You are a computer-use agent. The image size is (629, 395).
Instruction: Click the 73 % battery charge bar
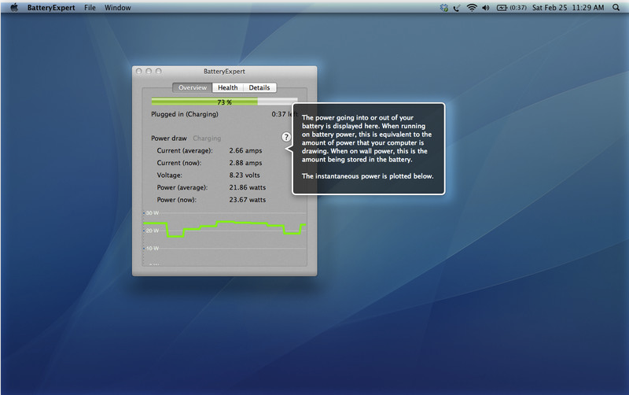tap(224, 102)
